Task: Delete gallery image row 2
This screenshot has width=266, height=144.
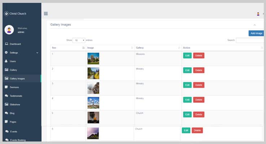Action: point(199,70)
